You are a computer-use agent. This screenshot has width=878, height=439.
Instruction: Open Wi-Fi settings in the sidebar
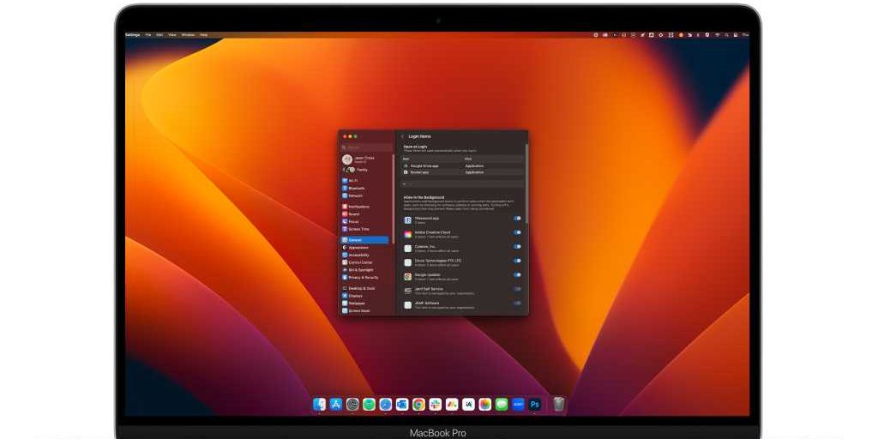point(352,181)
